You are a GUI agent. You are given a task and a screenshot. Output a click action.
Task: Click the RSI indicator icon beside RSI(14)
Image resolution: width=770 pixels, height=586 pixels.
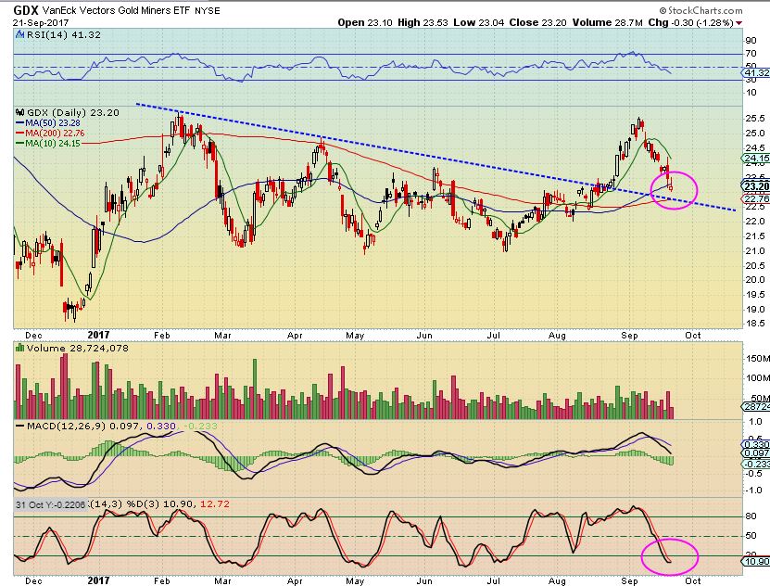click(19, 34)
